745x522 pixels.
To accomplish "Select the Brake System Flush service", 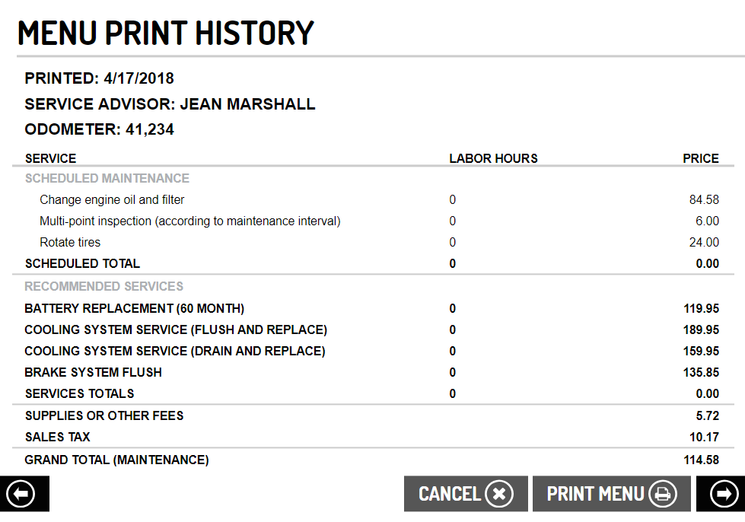I will pos(94,373).
